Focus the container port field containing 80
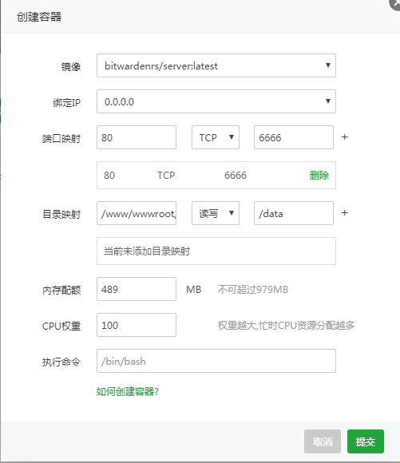The height and width of the screenshot is (463, 400). [137, 137]
